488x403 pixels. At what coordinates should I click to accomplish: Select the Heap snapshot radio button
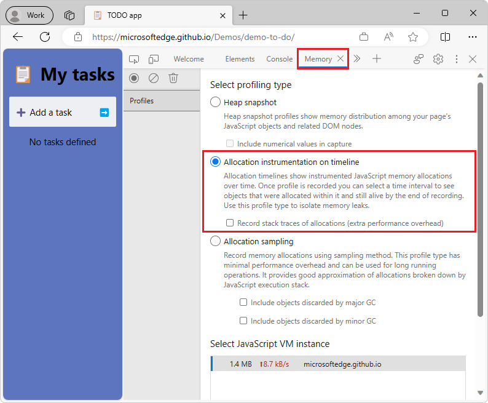pyautogui.click(x=215, y=102)
